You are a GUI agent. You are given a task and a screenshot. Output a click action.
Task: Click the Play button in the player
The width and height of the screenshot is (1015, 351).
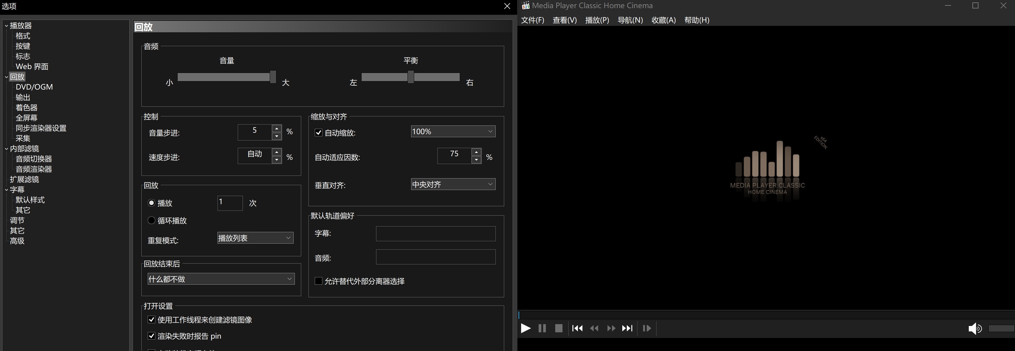(x=525, y=328)
